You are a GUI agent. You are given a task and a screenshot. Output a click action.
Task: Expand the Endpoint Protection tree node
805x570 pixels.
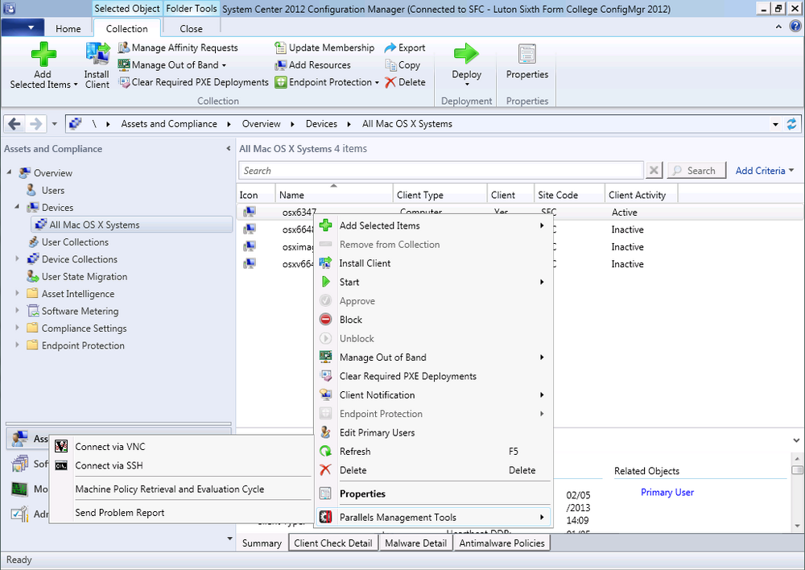point(17,345)
